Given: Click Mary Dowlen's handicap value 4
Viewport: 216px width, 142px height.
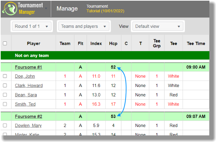Looking at the screenshot, I should [x=113, y=125].
